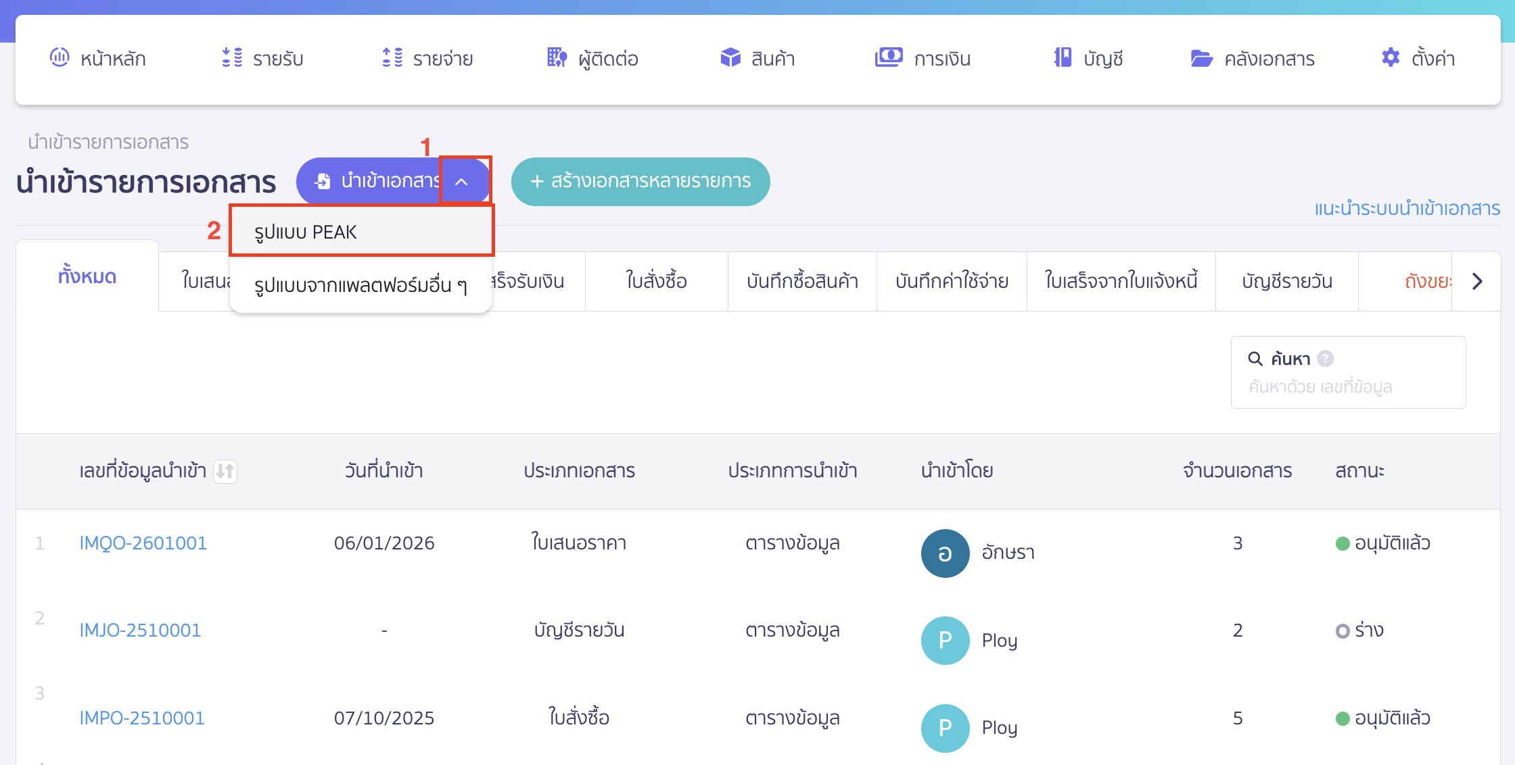
Task: Open ตั้งค่า settings gear icon
Action: pos(1391,57)
